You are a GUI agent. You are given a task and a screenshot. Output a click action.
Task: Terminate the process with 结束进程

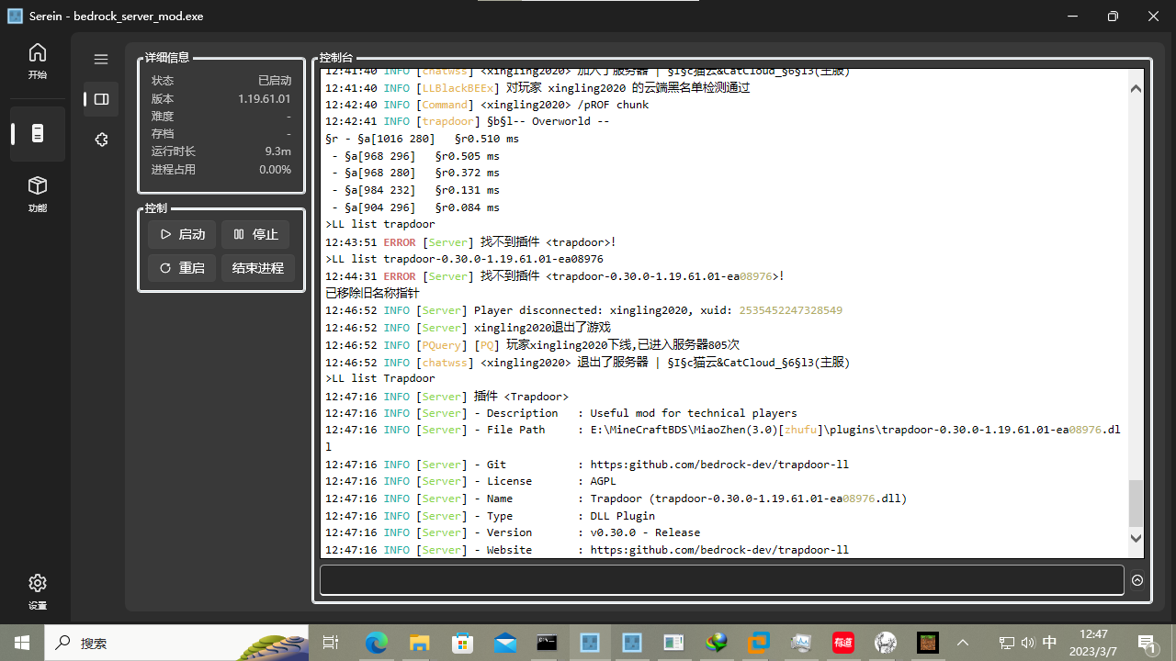254,267
